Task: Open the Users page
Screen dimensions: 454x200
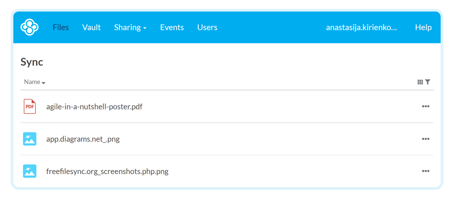Action: (207, 27)
